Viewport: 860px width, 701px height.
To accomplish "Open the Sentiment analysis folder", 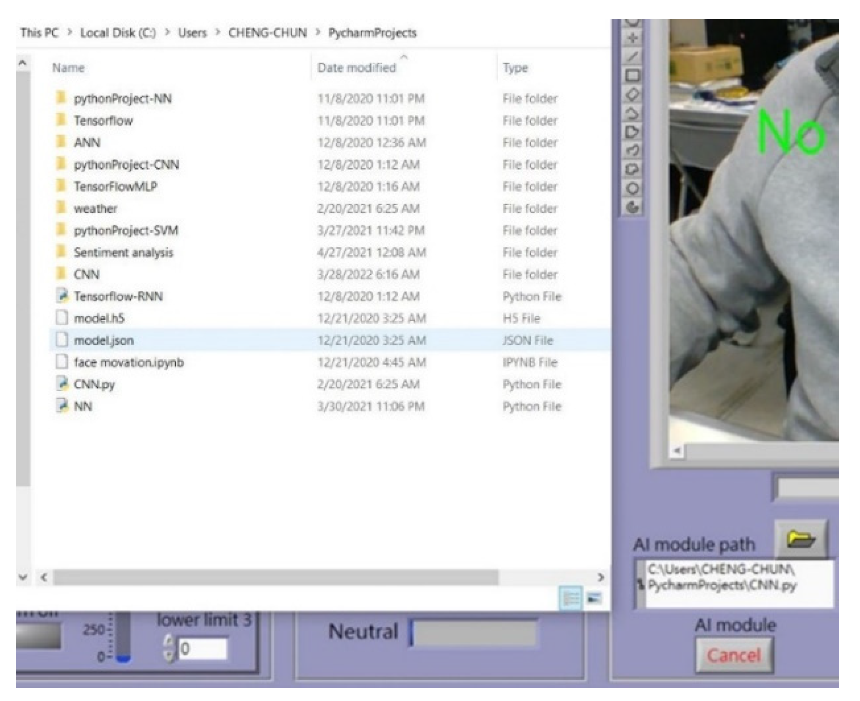I will coord(123,253).
